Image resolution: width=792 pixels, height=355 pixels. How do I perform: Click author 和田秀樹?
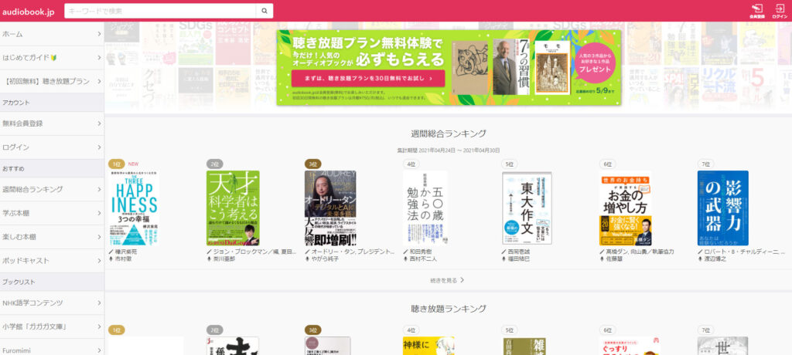coord(421,252)
